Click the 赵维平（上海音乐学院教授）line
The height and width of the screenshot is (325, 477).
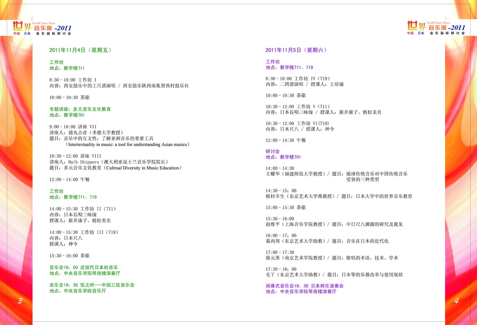pos(296,224)
